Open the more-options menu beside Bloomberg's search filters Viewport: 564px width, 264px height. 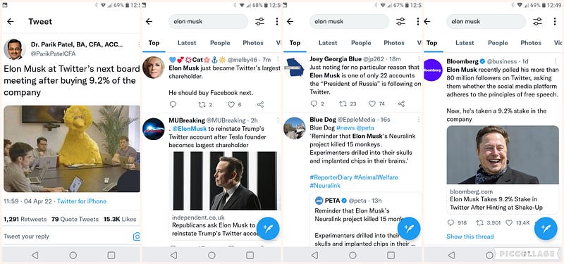555,22
